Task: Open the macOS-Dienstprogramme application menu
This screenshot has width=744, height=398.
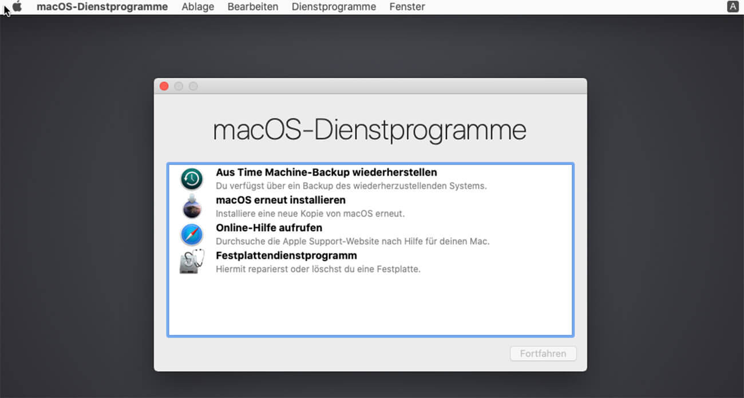Action: coord(102,7)
